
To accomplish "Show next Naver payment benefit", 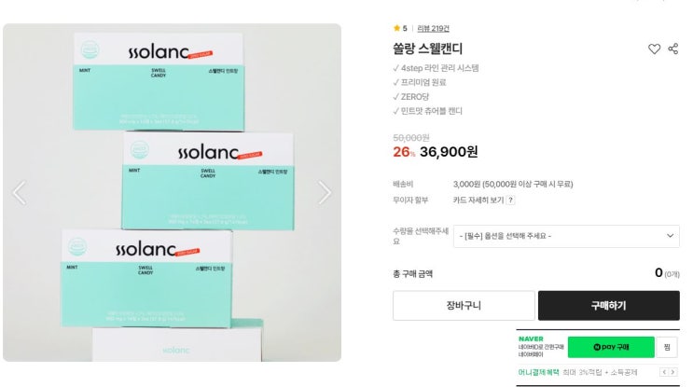I will click(672, 372).
